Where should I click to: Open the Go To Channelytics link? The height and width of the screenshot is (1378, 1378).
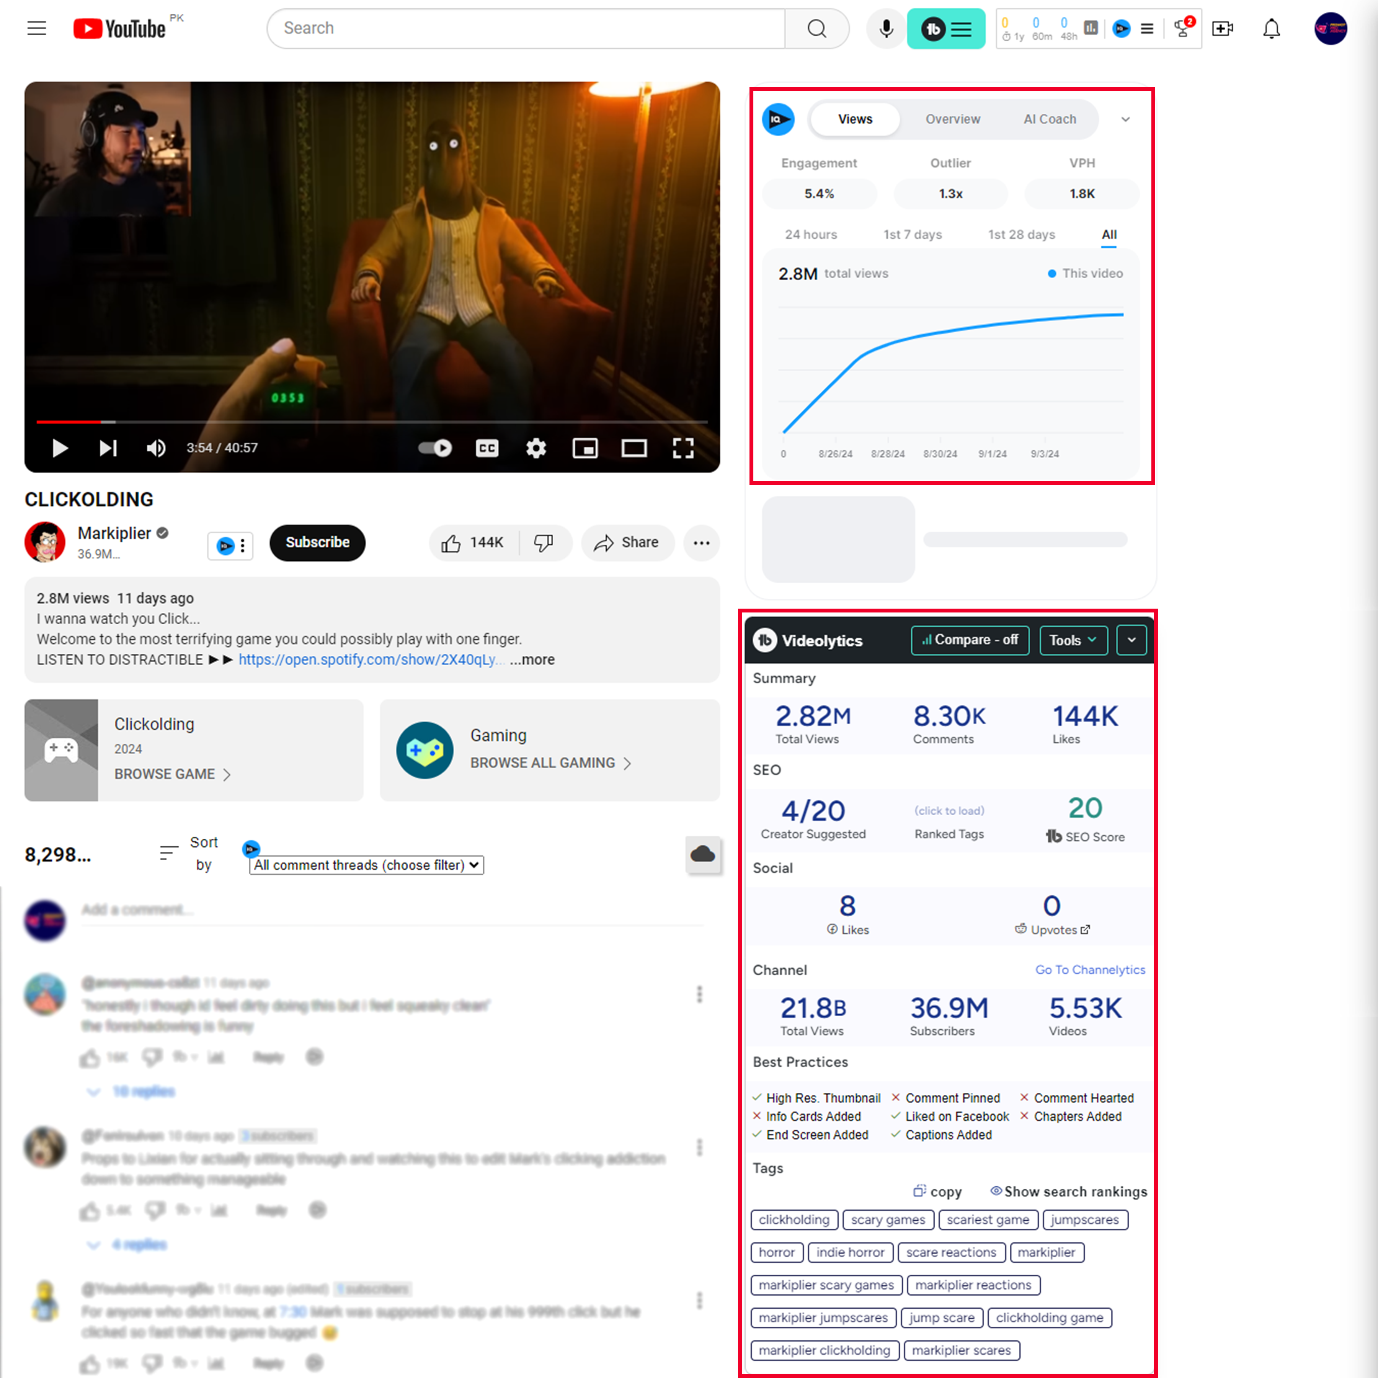[1090, 969]
